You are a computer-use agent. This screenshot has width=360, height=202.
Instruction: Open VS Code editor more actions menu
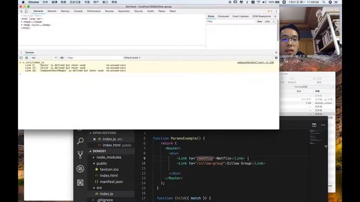point(323,125)
